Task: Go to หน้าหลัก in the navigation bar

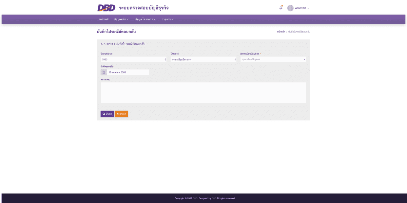Action: tap(104, 19)
